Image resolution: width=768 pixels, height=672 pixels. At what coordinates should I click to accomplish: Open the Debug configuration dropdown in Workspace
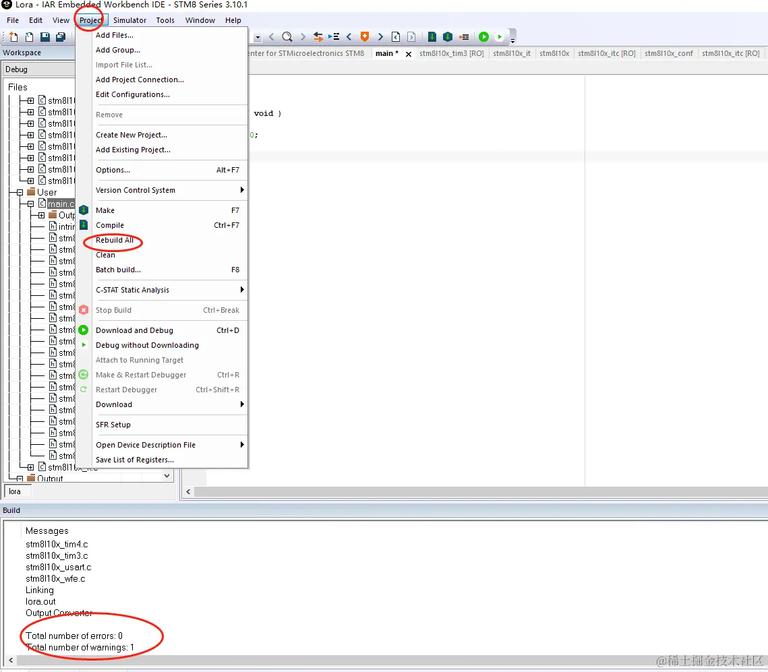pyautogui.click(x=38, y=69)
